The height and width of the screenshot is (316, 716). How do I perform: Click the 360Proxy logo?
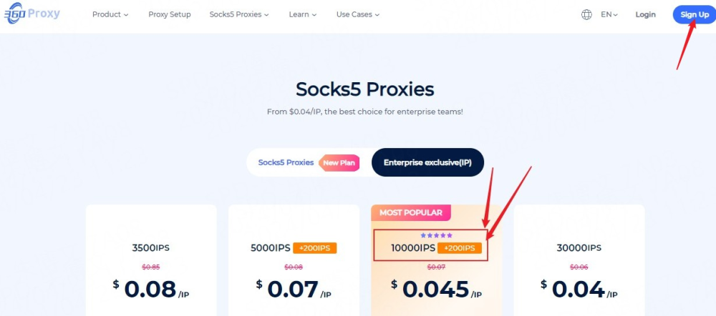coord(32,14)
